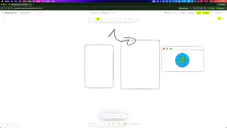Select the Ellipse shape tool
The image size is (227, 128).
110,19
